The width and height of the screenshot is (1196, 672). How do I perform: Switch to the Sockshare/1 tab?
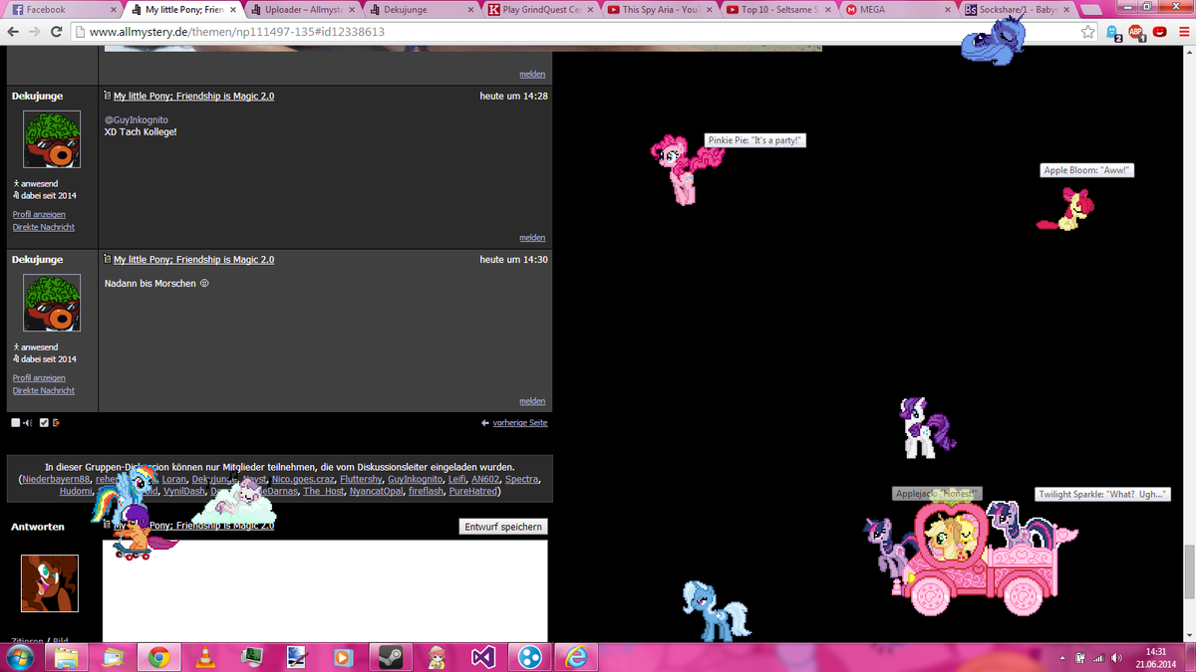coord(1019,10)
